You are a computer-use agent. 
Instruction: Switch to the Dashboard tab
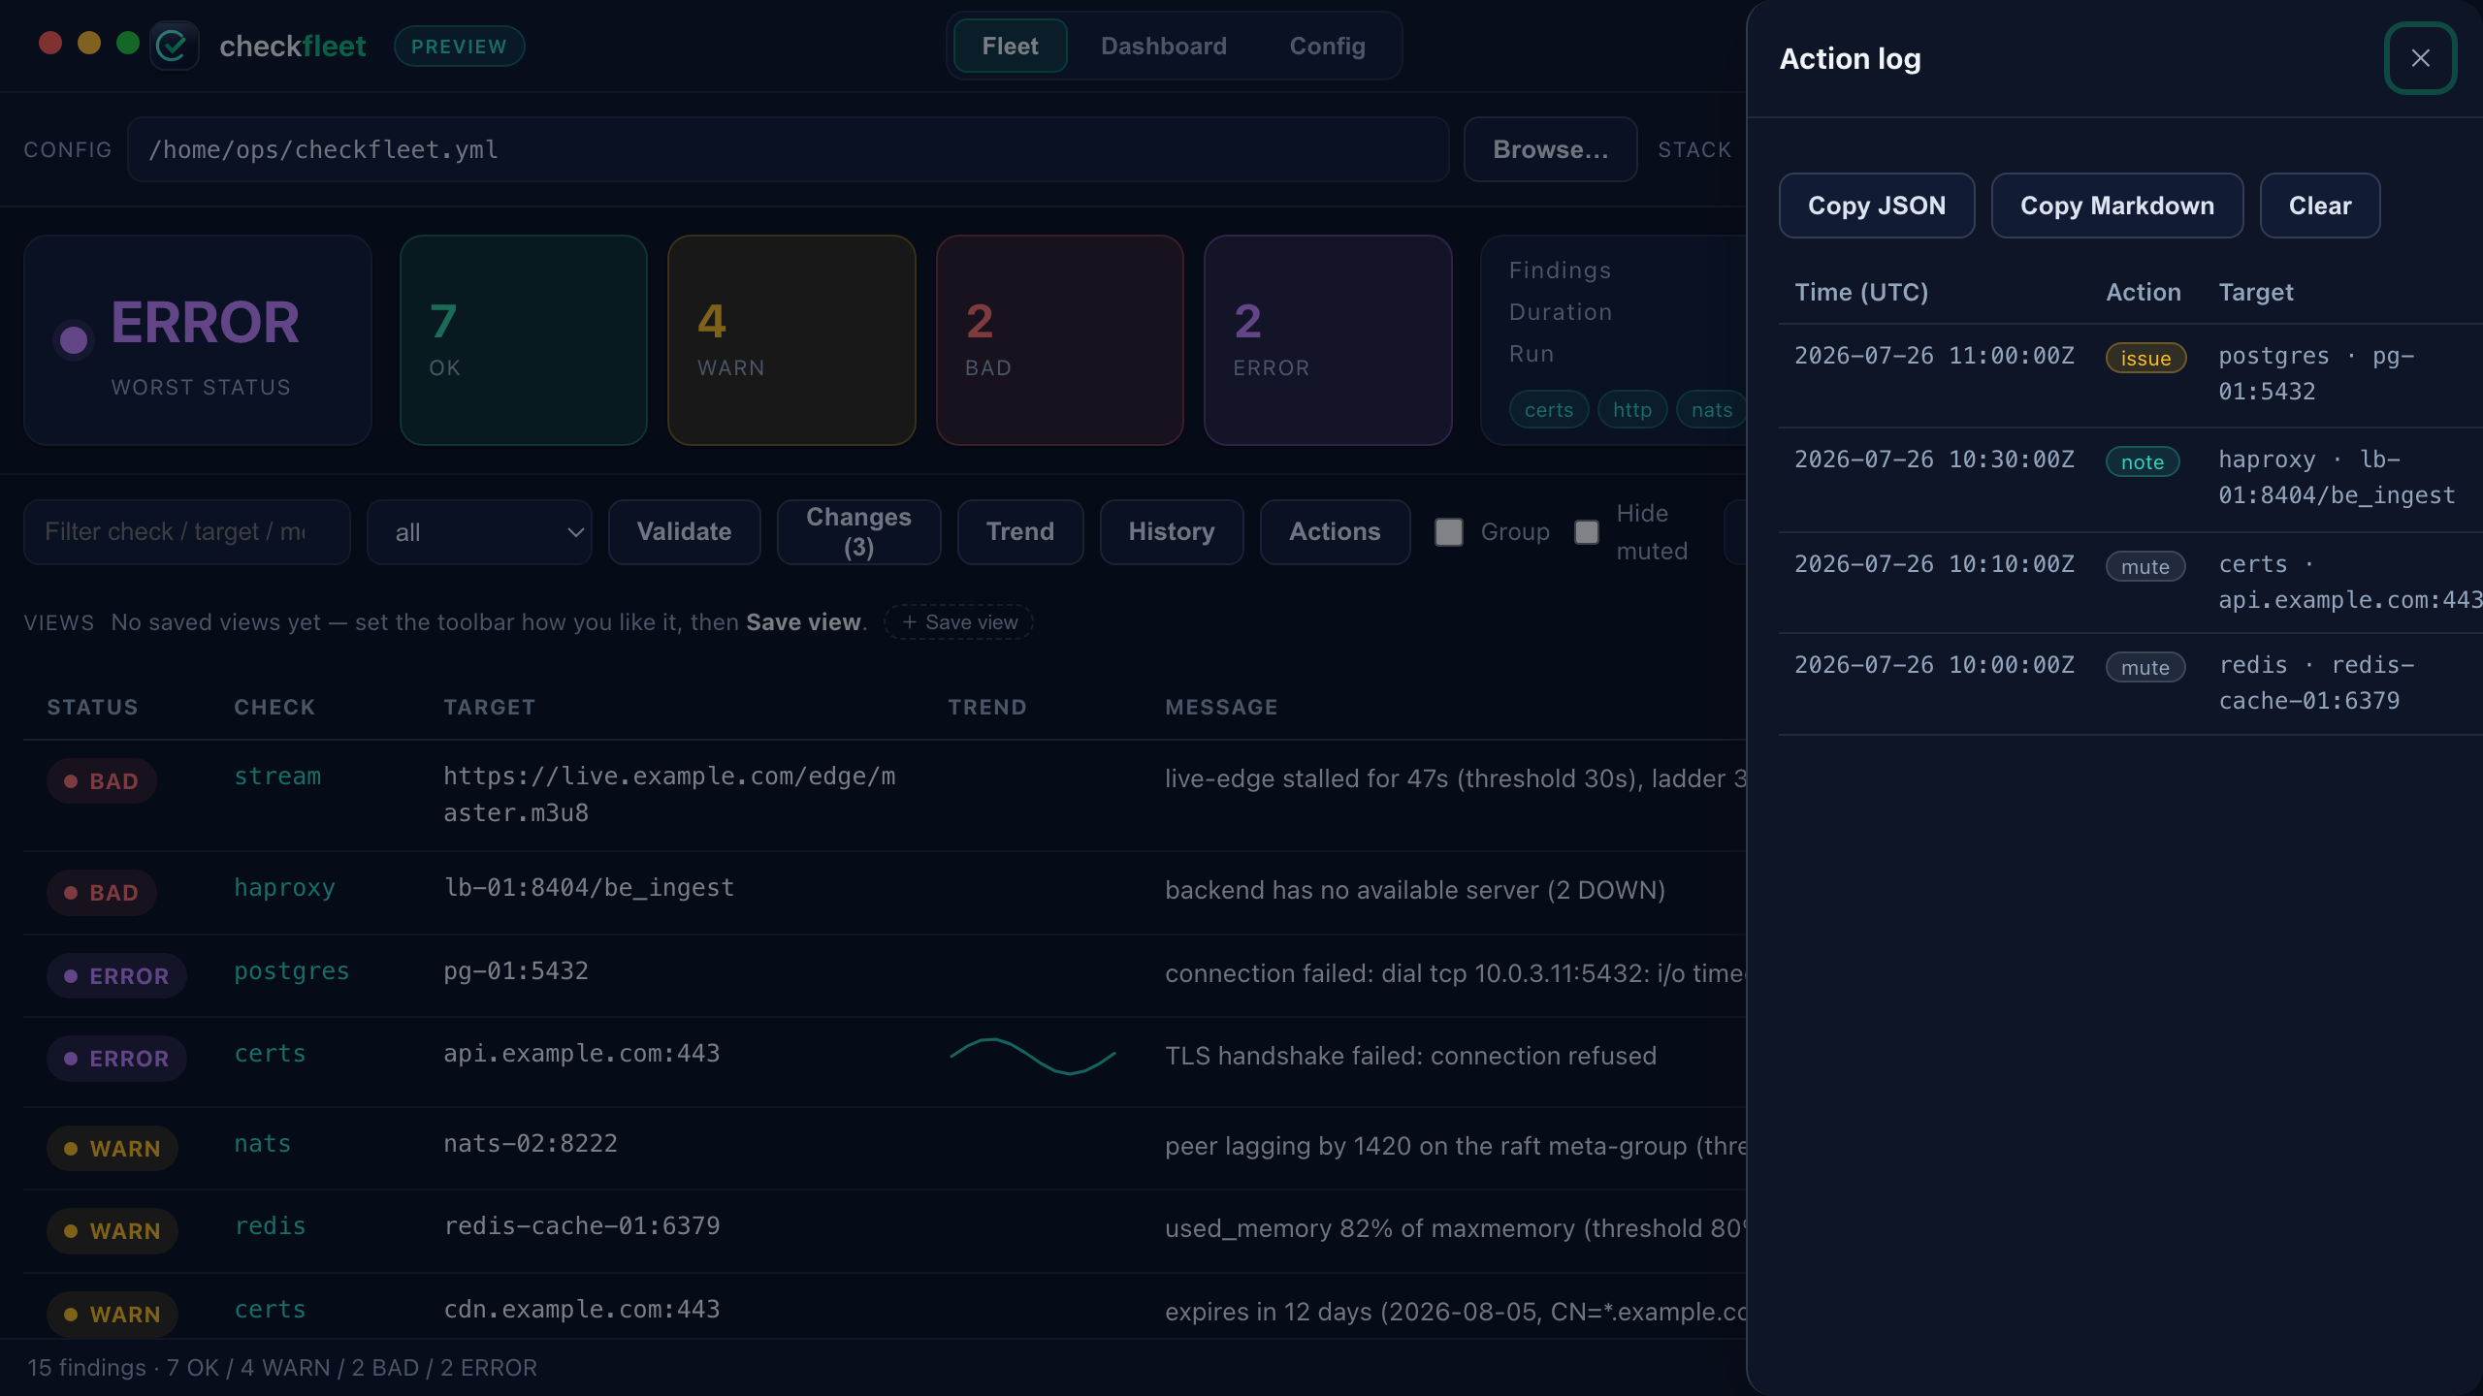coord(1163,46)
